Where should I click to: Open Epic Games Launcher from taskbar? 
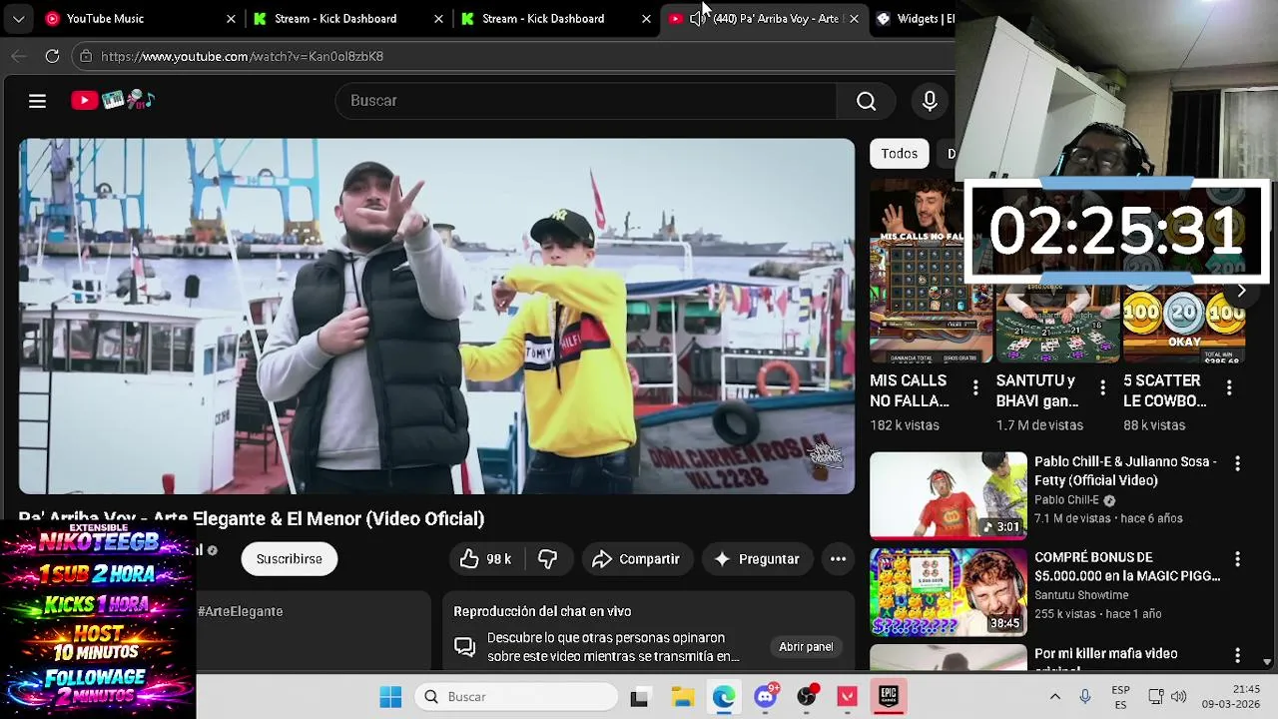[x=889, y=697]
